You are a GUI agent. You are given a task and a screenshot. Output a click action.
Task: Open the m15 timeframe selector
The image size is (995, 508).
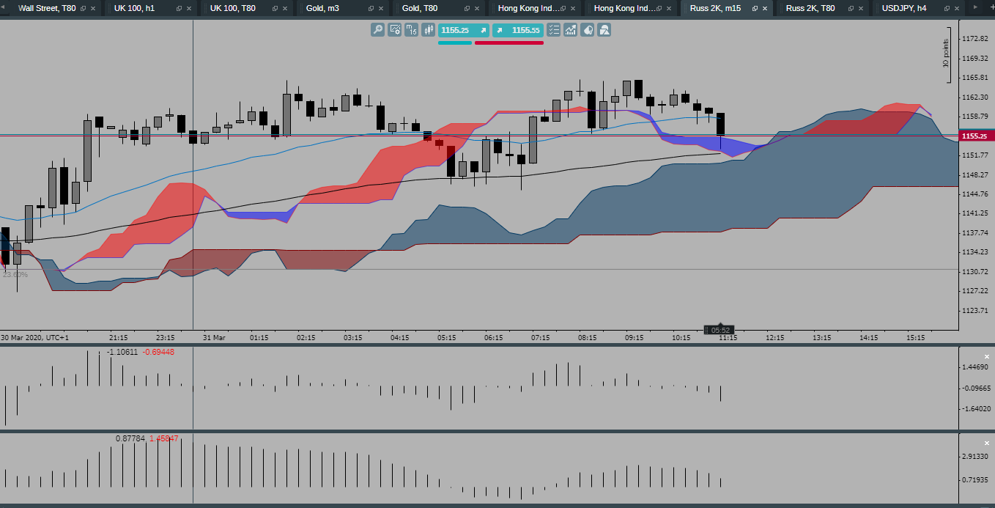click(412, 30)
